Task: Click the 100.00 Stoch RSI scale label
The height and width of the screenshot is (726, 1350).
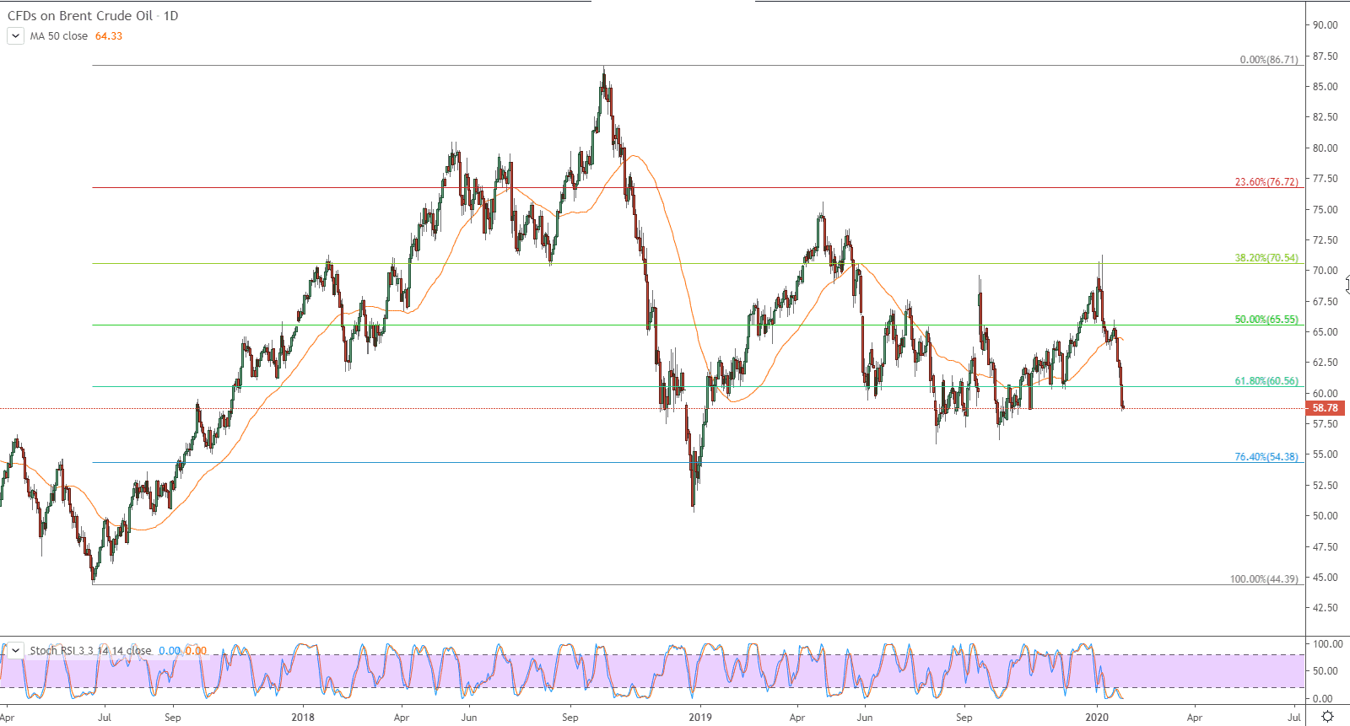Action: [1328, 644]
